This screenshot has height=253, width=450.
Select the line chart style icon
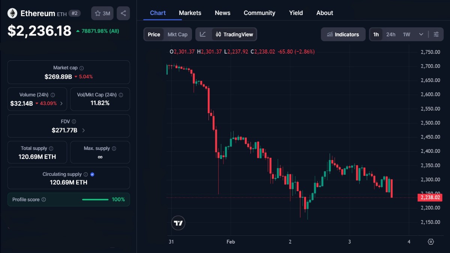click(x=203, y=34)
